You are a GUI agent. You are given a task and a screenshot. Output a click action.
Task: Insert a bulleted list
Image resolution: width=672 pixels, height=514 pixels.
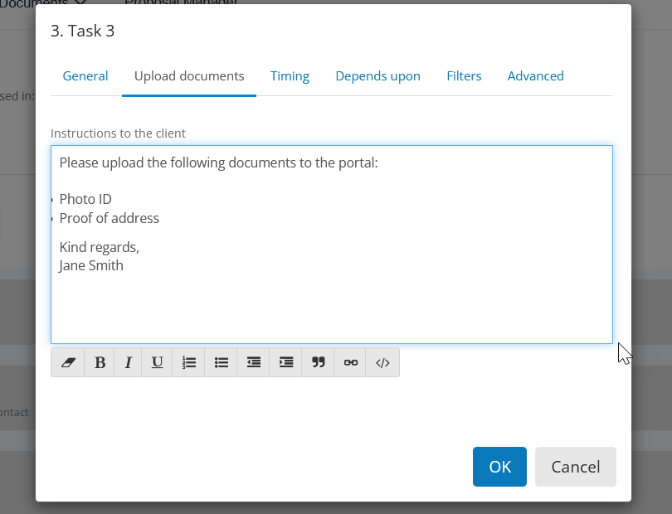pyautogui.click(x=221, y=362)
